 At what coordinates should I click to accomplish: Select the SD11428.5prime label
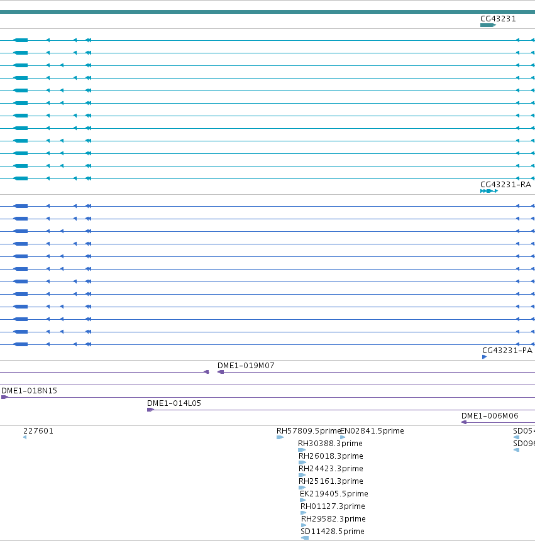pos(333,532)
